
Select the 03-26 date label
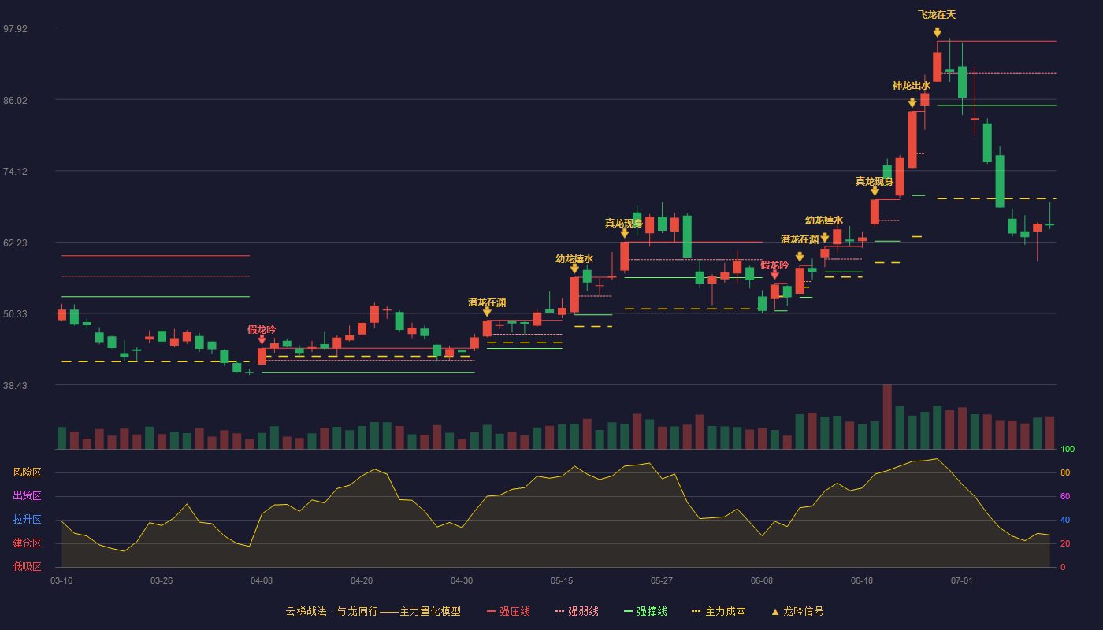pos(162,580)
